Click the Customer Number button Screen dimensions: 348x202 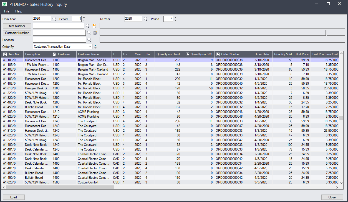pos(17,33)
